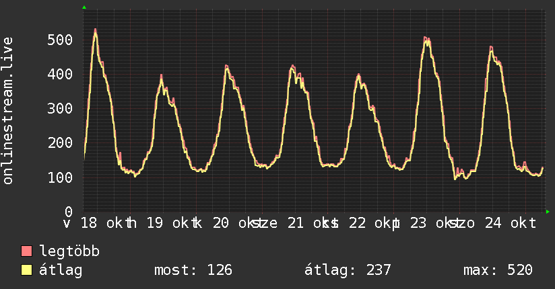
Task: Click the "20 okt" date label
Action: 234,223
